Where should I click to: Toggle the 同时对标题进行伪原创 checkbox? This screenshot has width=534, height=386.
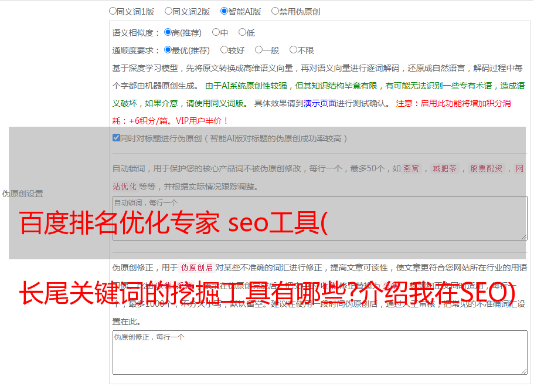(x=116, y=138)
